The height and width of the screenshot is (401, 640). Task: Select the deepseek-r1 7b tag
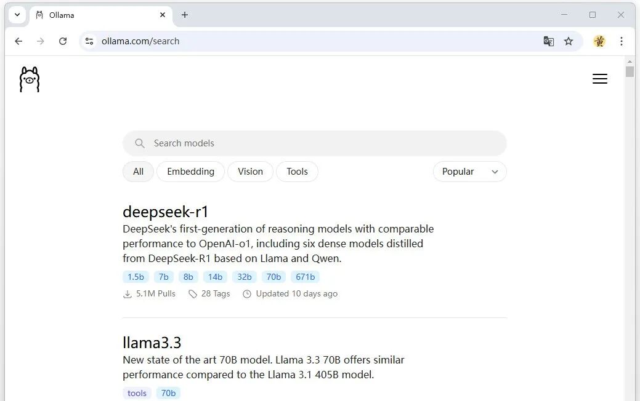click(164, 277)
